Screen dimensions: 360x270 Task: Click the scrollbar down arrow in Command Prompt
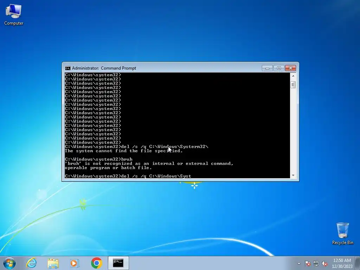293,175
